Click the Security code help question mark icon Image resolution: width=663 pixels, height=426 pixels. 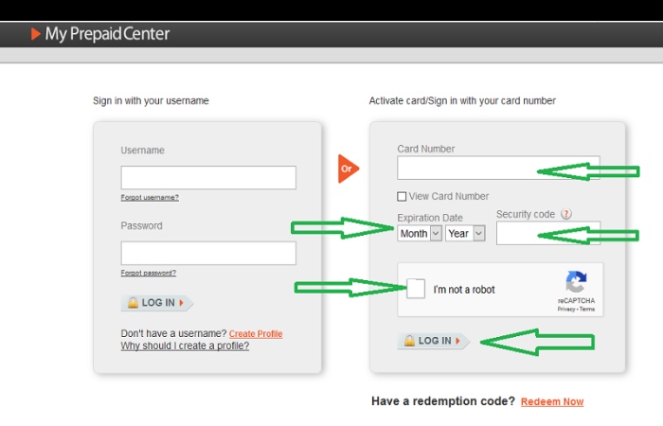click(x=566, y=214)
